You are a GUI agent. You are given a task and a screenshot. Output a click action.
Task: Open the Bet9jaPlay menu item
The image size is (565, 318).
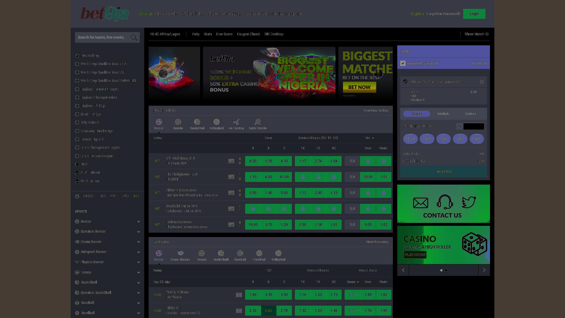[193, 14]
